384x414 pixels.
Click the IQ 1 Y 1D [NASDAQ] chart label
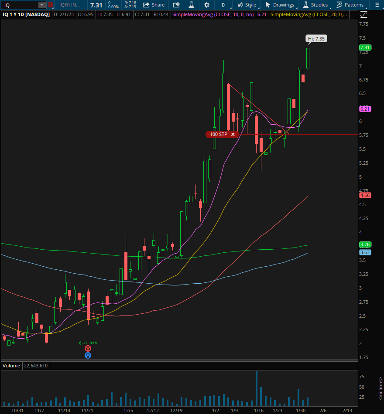point(26,14)
